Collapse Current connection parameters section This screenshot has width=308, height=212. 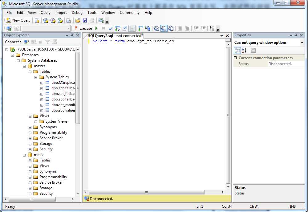(235, 58)
